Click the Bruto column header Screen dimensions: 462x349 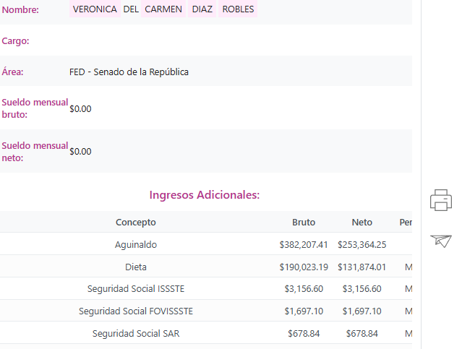(x=304, y=223)
